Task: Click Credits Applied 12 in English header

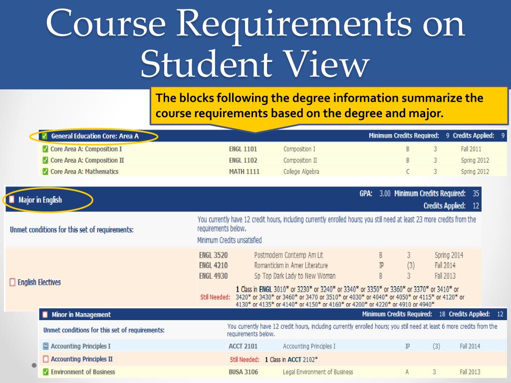Action: (x=451, y=206)
